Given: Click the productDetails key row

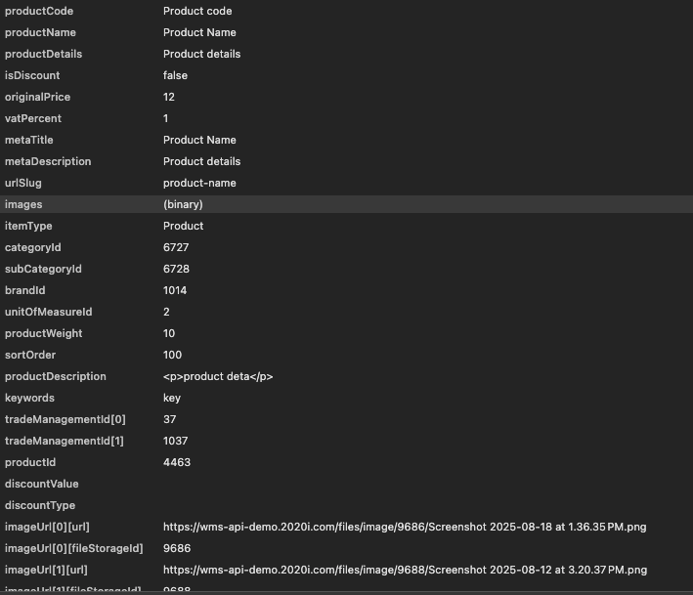Looking at the screenshot, I should click(43, 54).
